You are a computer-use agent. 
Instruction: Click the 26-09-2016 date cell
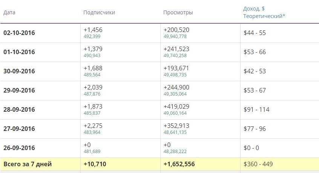point(19,148)
